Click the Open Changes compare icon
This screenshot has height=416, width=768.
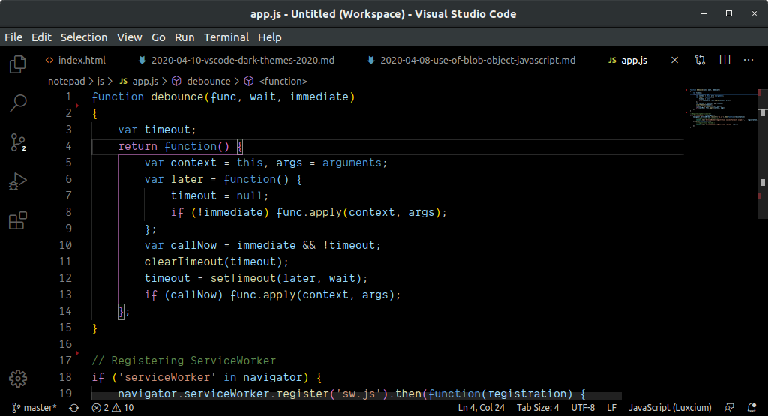[x=700, y=60]
